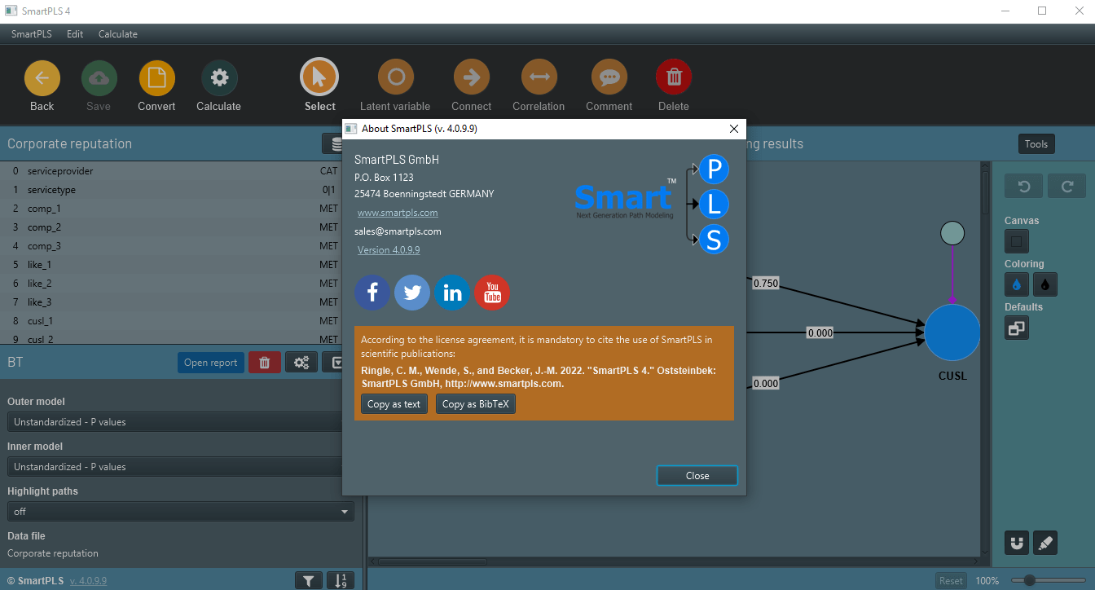Click the undo arrow in Tools panel

click(1024, 186)
